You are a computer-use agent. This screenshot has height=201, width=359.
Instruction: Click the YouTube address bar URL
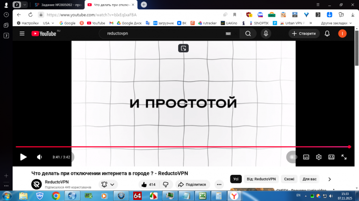[x=92, y=15]
